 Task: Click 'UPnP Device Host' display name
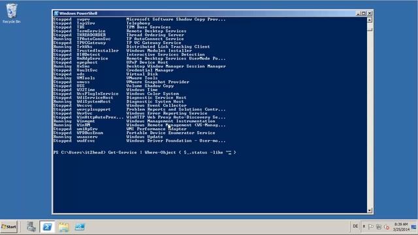(147, 62)
